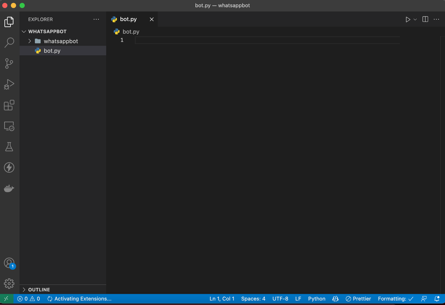Open the Manage settings gear
Image resolution: width=445 pixels, height=305 pixels.
9,283
